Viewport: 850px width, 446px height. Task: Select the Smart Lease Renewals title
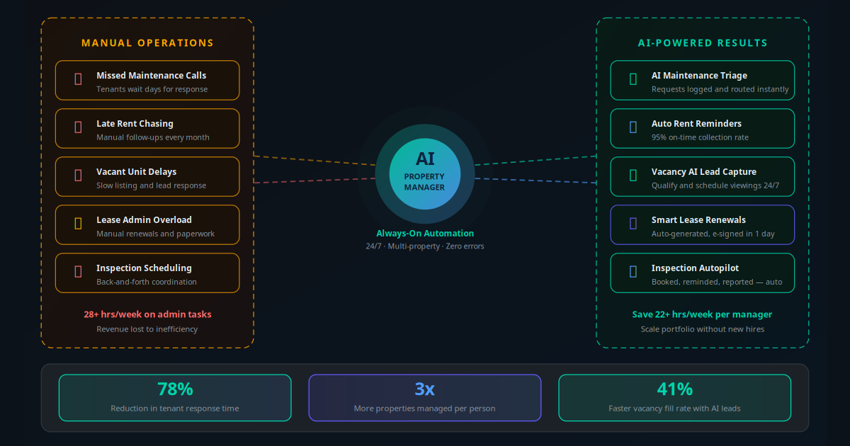(x=698, y=219)
